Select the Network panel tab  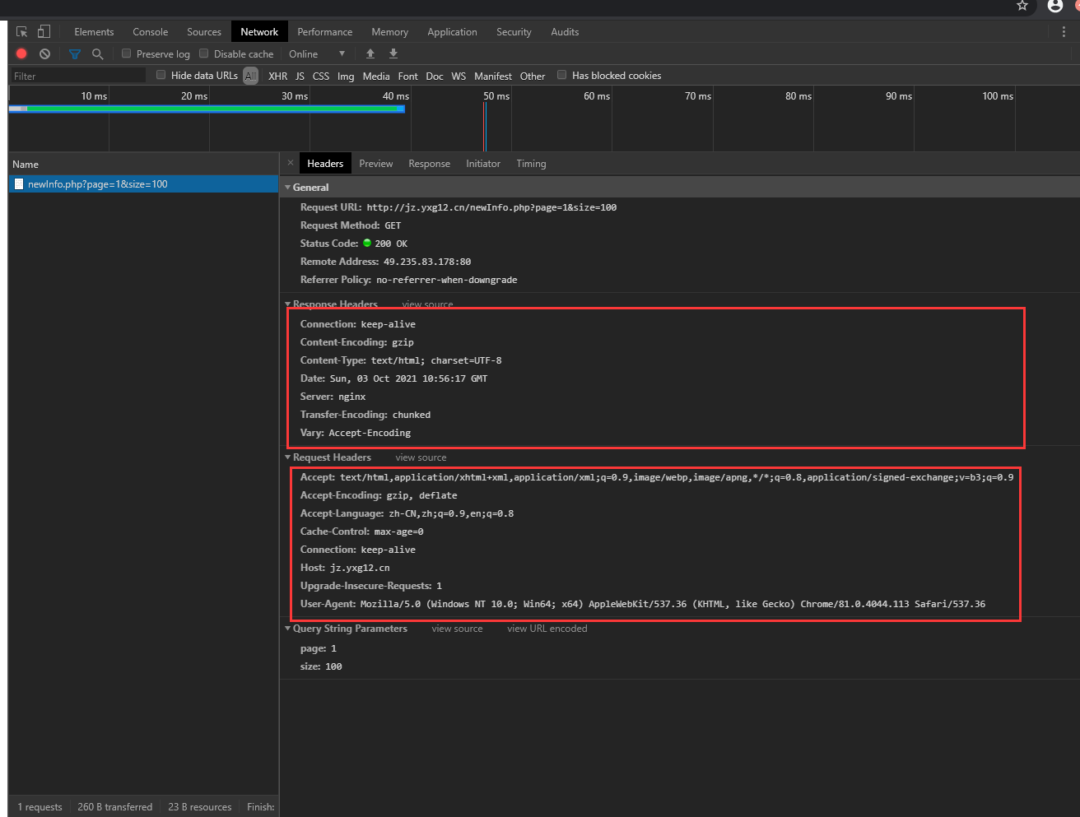(259, 32)
